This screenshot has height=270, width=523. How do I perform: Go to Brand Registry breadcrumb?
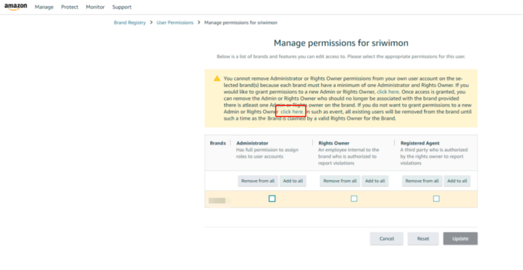click(x=130, y=23)
